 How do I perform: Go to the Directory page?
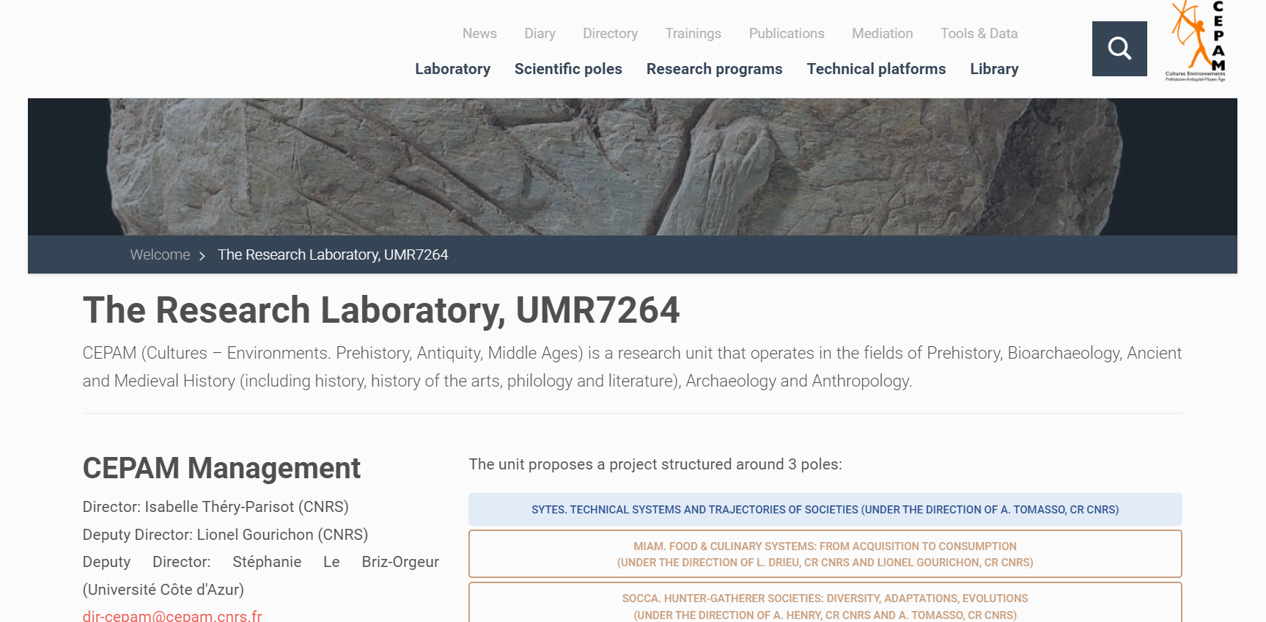[x=610, y=34]
